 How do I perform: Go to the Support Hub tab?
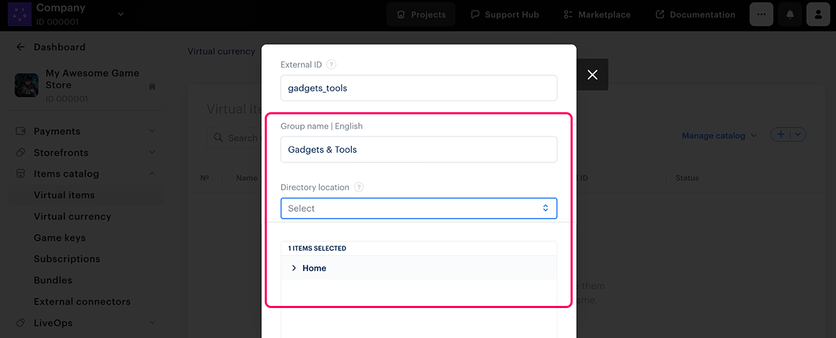point(505,15)
